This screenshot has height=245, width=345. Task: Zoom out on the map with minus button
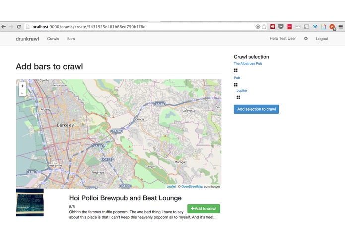22,93
